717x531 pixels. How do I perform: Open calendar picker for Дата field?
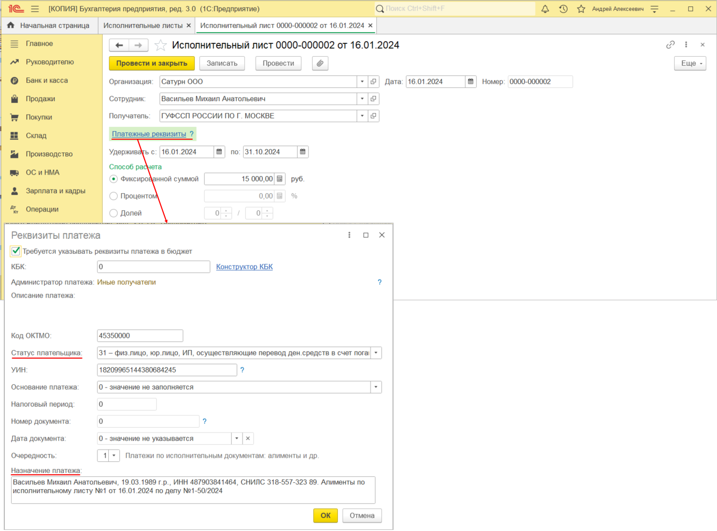[471, 82]
